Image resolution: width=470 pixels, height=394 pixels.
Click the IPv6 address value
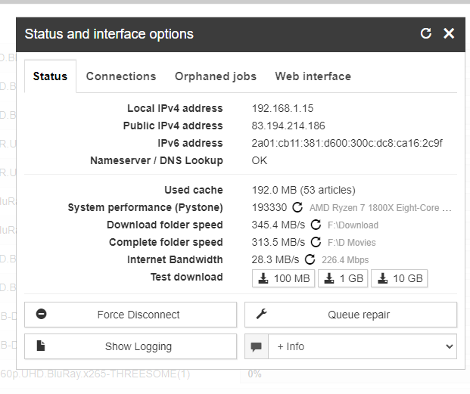click(x=347, y=143)
